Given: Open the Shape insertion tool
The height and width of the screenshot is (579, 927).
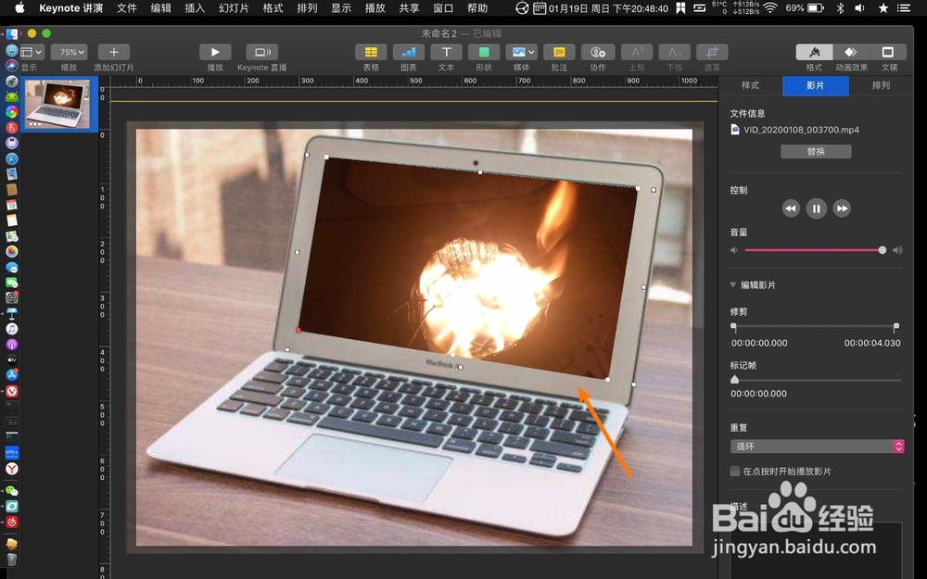Looking at the screenshot, I should pyautogui.click(x=484, y=52).
